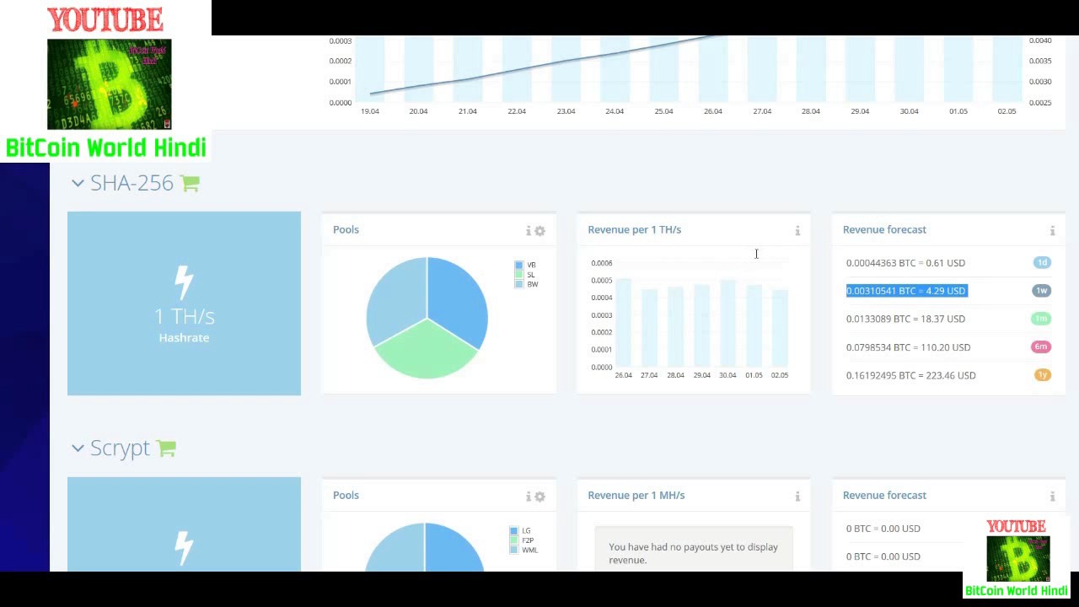The image size is (1079, 607).
Task: Click info icon on Revenue per 1 TH/s
Action: pos(797,231)
